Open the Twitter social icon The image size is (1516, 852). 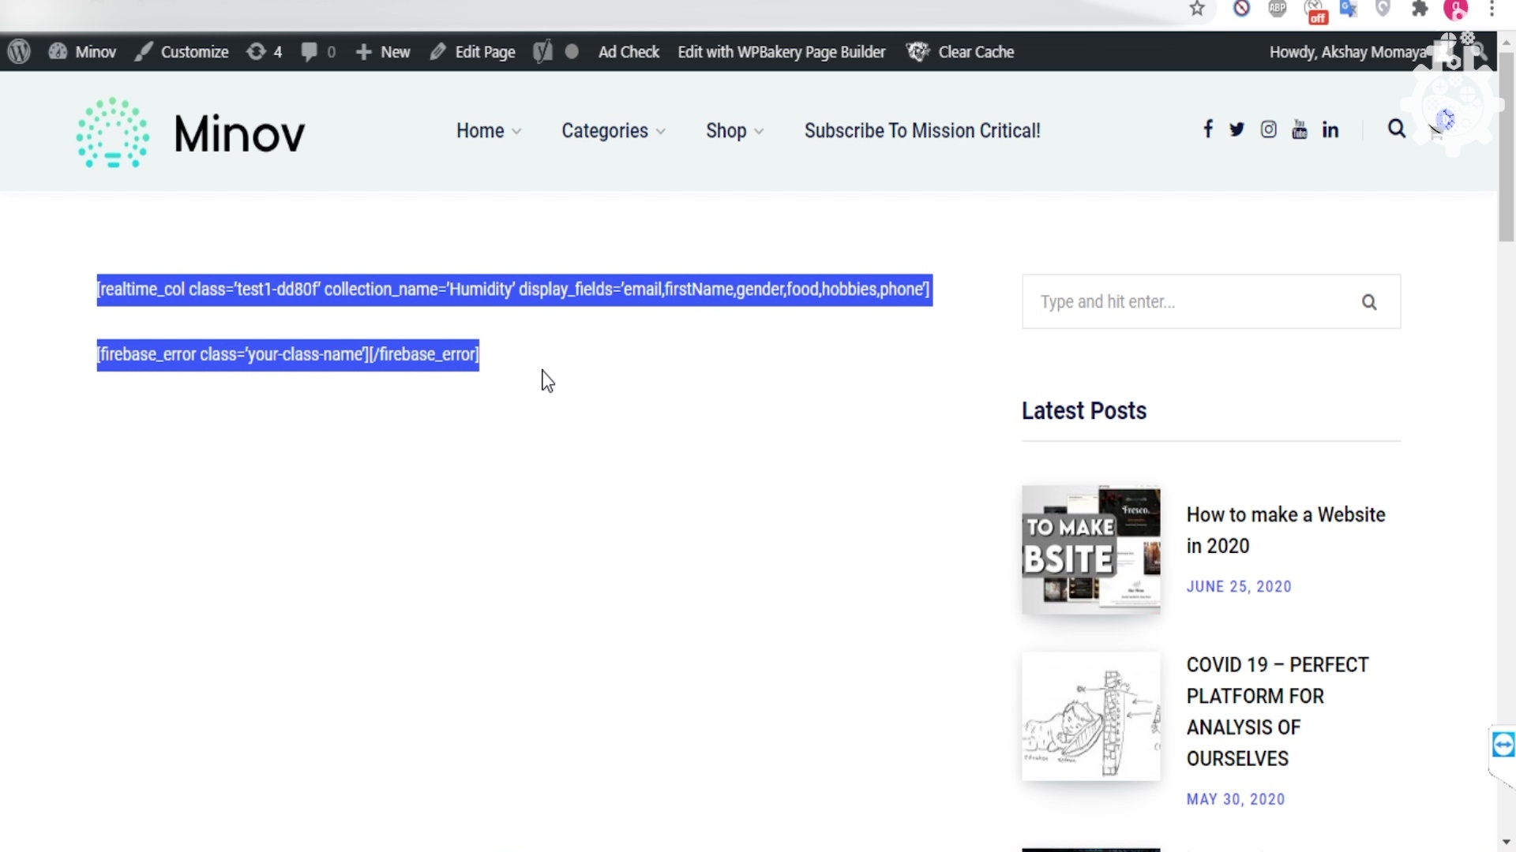tap(1236, 129)
